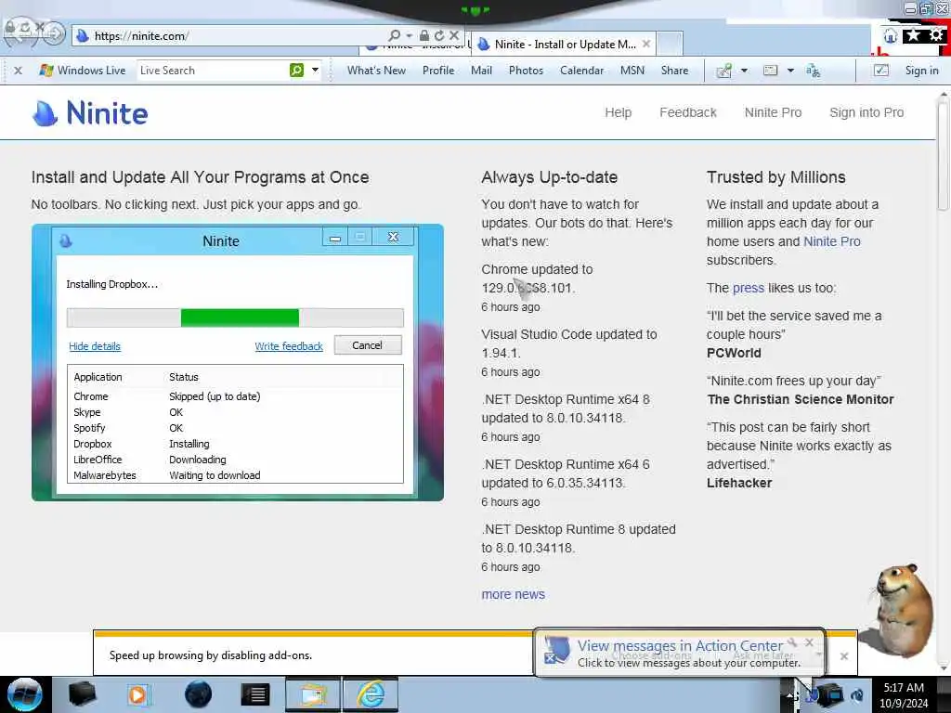Click the search magnifier in address bar
The image size is (951, 713).
(394, 36)
